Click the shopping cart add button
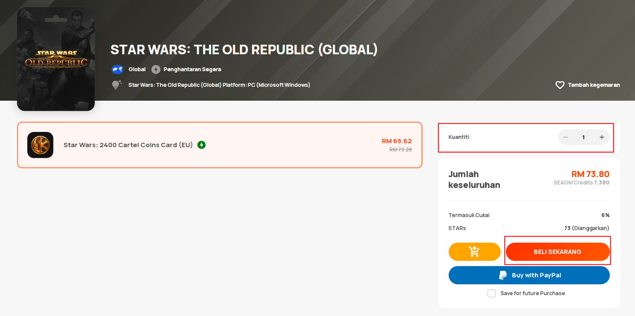This screenshot has height=316, width=635. point(475,252)
